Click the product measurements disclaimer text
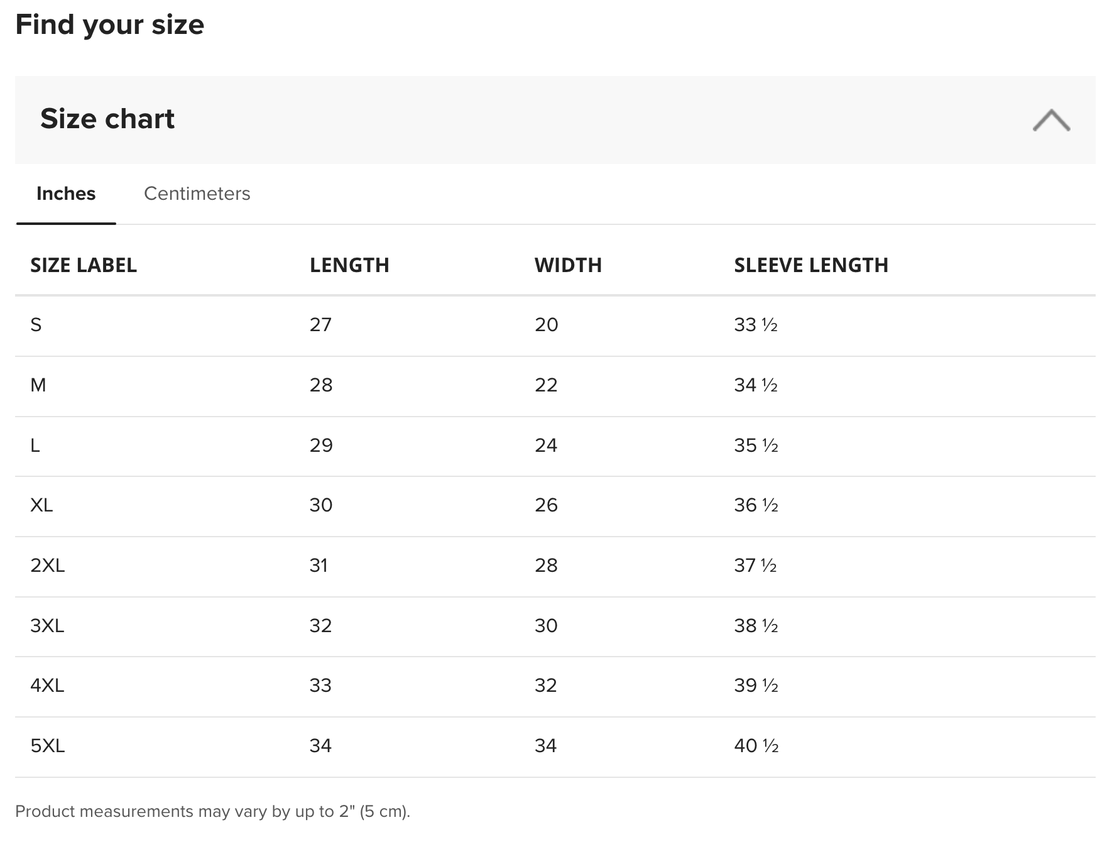1112x842 pixels. pos(212,811)
